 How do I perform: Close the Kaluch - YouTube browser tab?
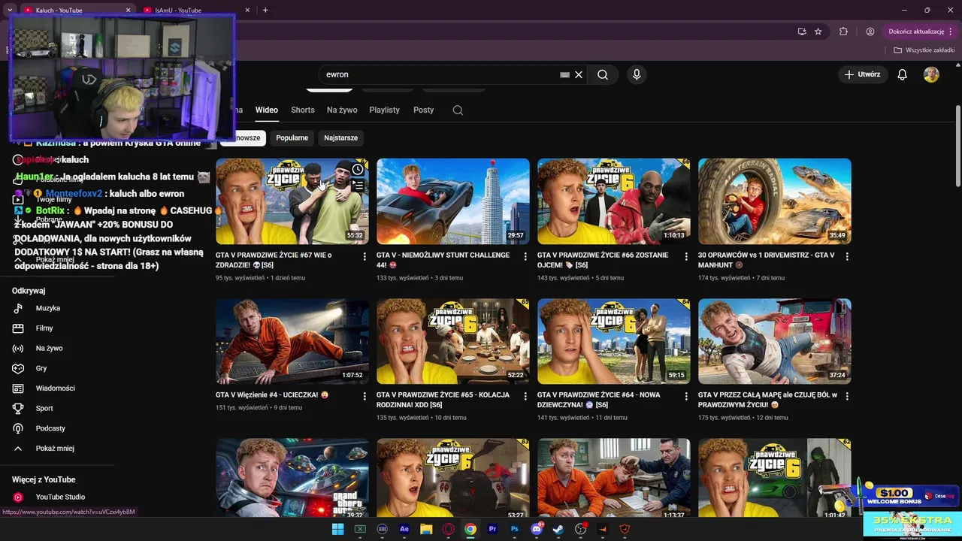click(x=128, y=11)
